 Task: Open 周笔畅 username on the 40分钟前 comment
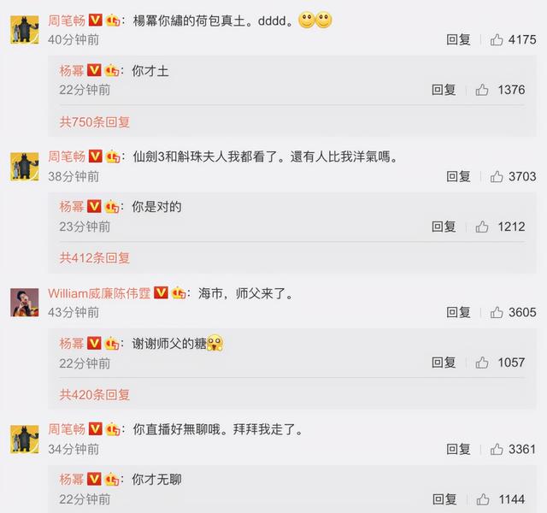point(67,21)
